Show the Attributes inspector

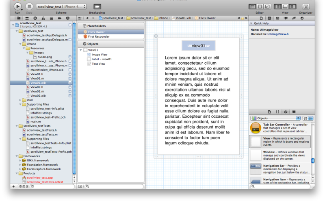(286, 18)
